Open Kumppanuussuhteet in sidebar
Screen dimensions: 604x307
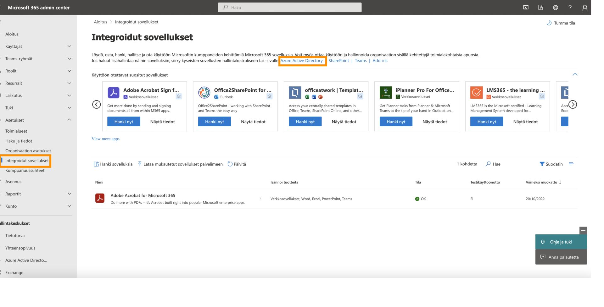[x=25, y=171]
